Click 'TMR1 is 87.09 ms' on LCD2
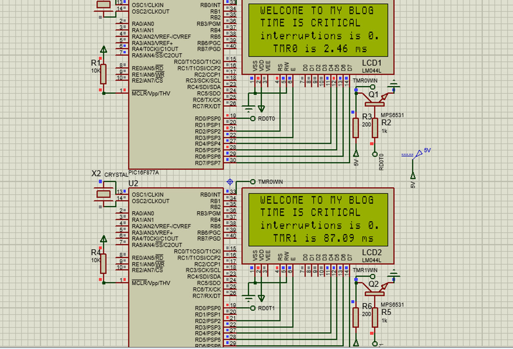Image resolution: width=513 pixels, height=349 pixels. coord(323,238)
